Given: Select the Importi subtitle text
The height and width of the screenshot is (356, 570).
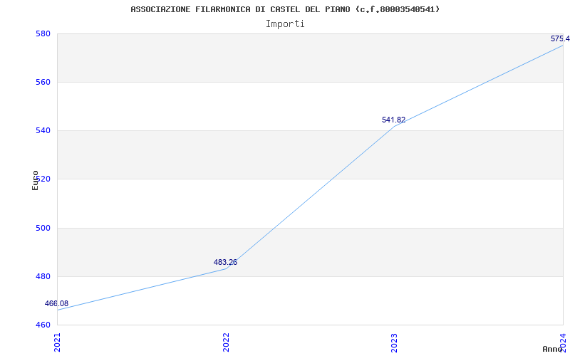Looking at the screenshot, I should [285, 24].
